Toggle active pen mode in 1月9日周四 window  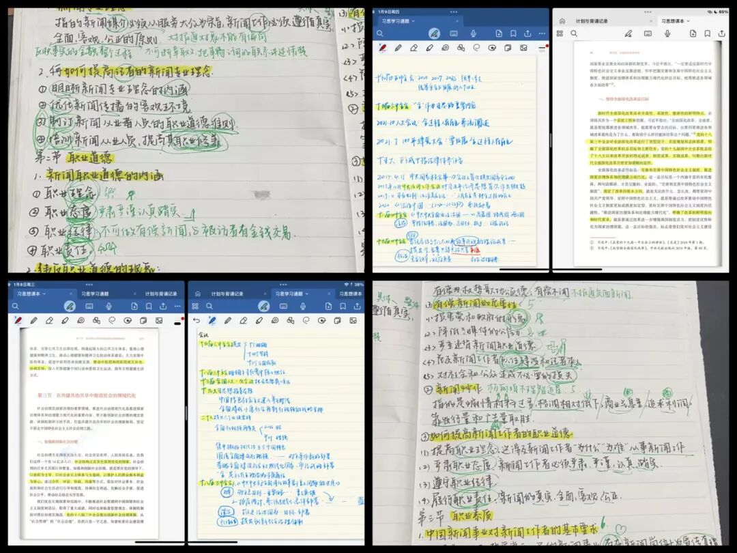point(433,33)
